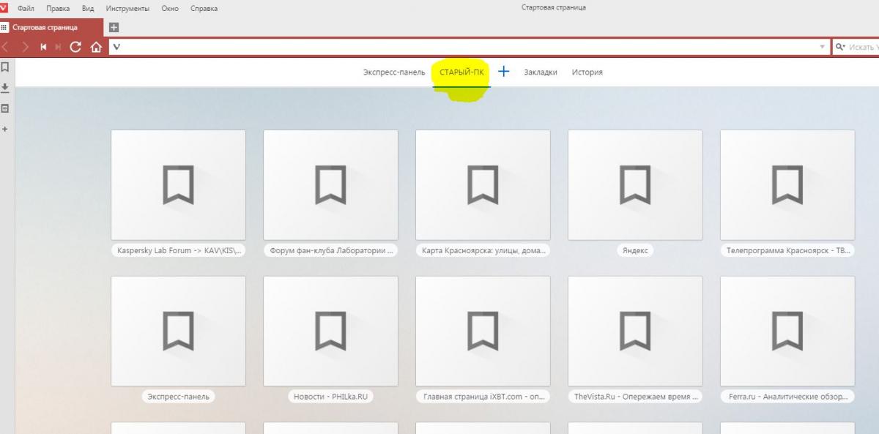Expand the address bar history dropdown
The image size is (879, 434).
pyautogui.click(x=822, y=47)
